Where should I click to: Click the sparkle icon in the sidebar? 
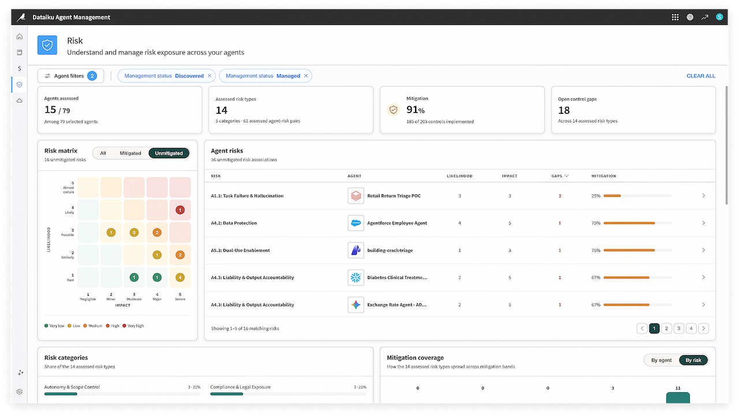19,373
